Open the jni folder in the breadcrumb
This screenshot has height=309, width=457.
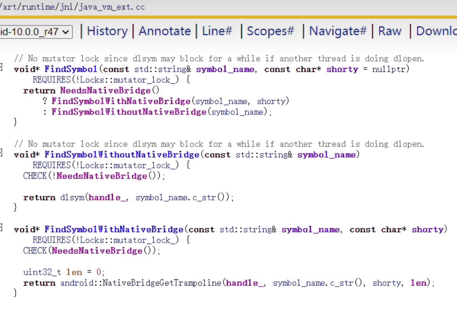[67, 7]
